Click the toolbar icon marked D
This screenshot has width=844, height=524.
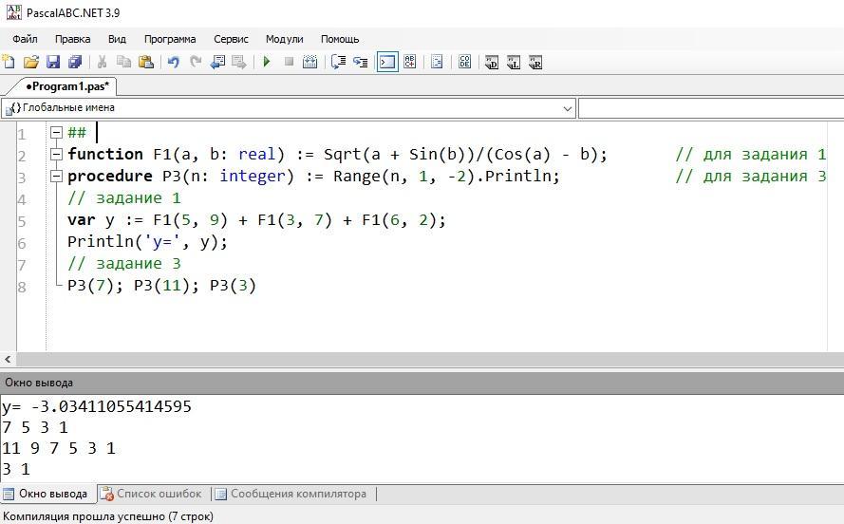[492, 63]
